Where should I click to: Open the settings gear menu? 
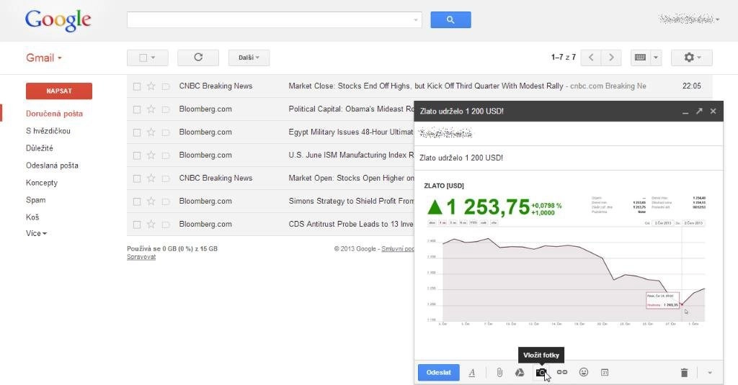(691, 58)
